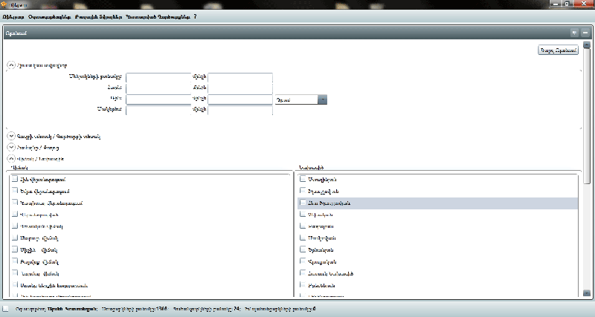The width and height of the screenshot is (595, 317).
Task: Check the second condition list checkbox
Action: coord(15,191)
